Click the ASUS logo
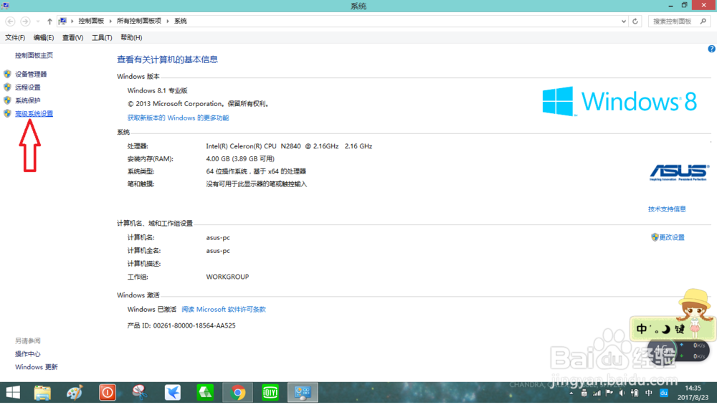Image resolution: width=717 pixels, height=405 pixels. point(679,173)
